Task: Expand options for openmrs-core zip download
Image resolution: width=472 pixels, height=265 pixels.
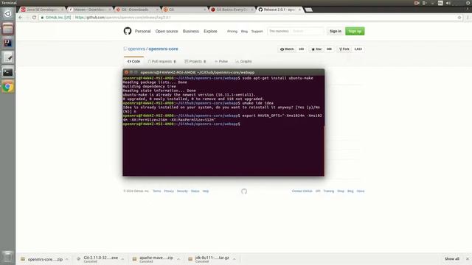Action: pos(67,259)
